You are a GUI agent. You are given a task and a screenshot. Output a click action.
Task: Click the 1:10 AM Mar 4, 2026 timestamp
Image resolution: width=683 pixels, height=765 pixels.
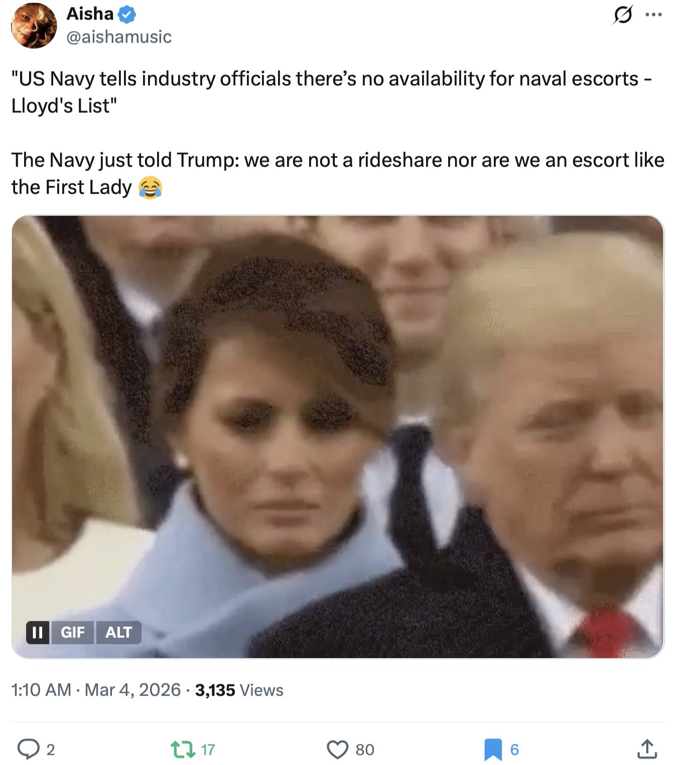tap(96, 690)
